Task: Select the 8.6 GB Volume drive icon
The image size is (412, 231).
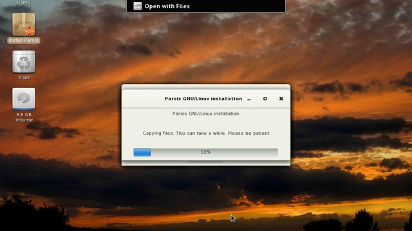Action: [x=24, y=99]
